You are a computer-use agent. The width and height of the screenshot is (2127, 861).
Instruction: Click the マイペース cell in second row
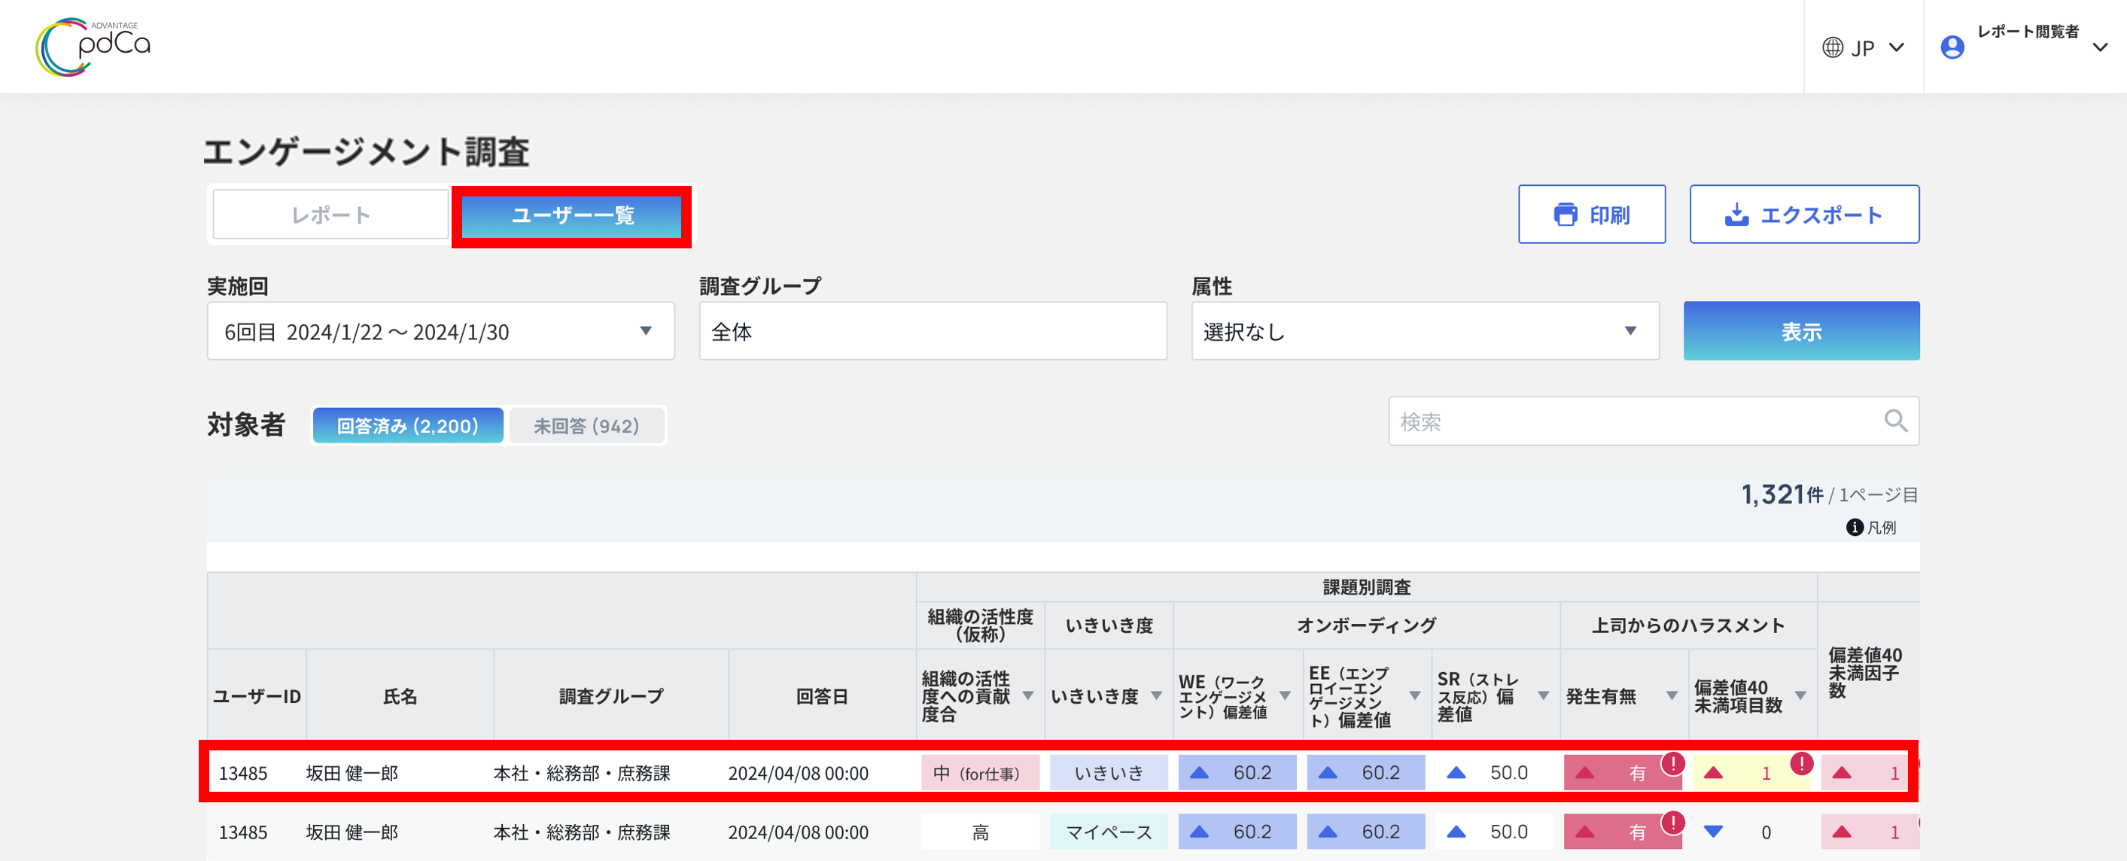(1109, 832)
